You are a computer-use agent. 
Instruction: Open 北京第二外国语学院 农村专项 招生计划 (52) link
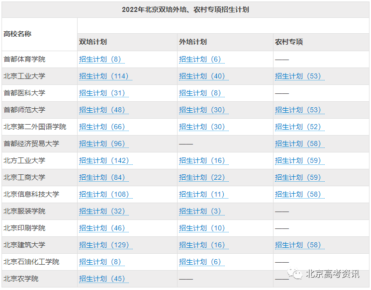pyautogui.click(x=298, y=127)
